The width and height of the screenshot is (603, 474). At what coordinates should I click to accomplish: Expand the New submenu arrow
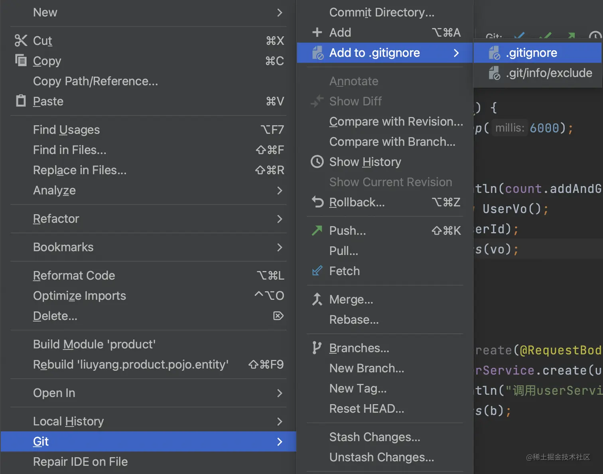click(x=280, y=13)
